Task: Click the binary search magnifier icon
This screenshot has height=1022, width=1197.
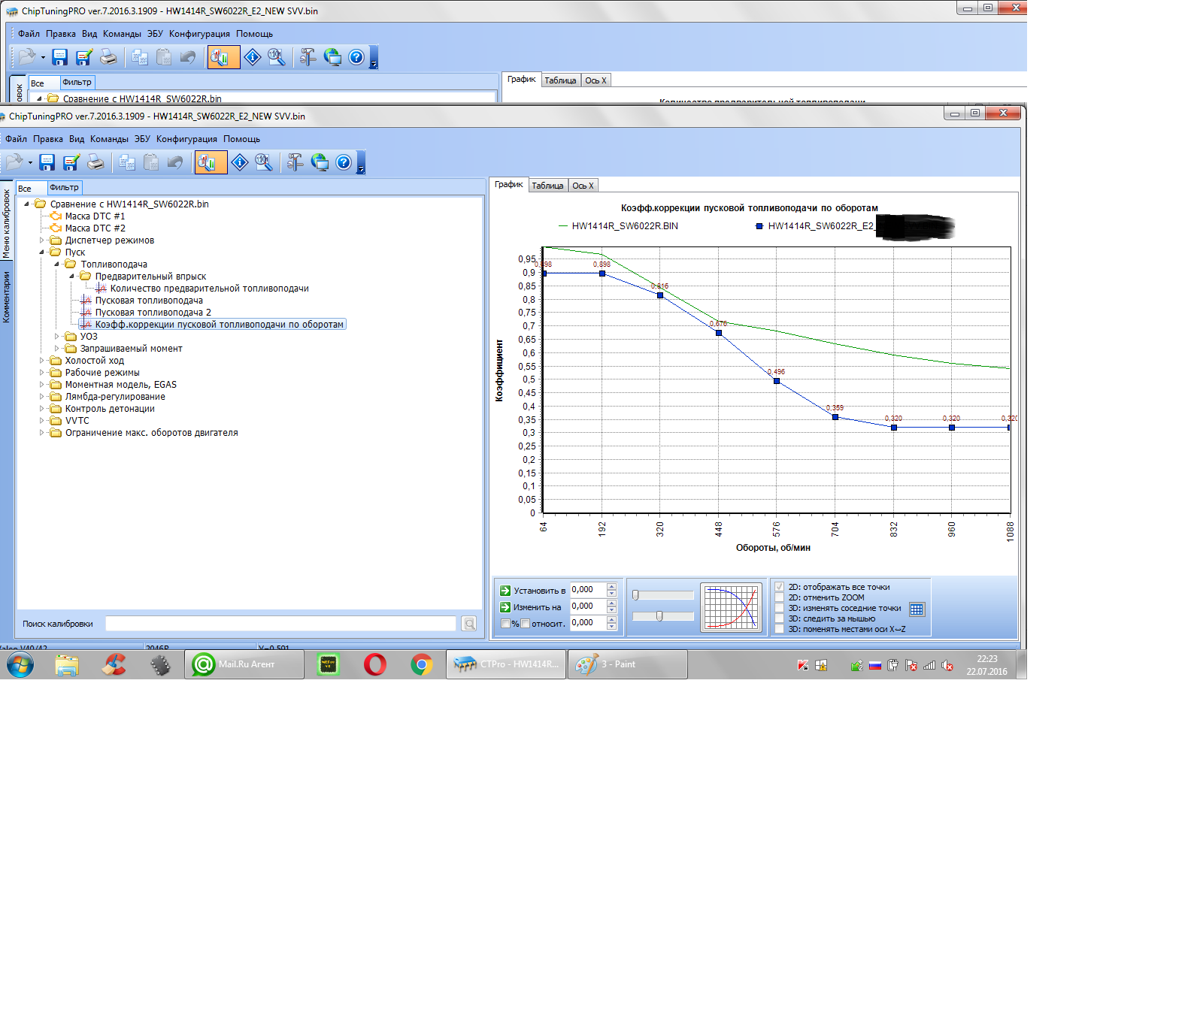Action: [x=264, y=162]
